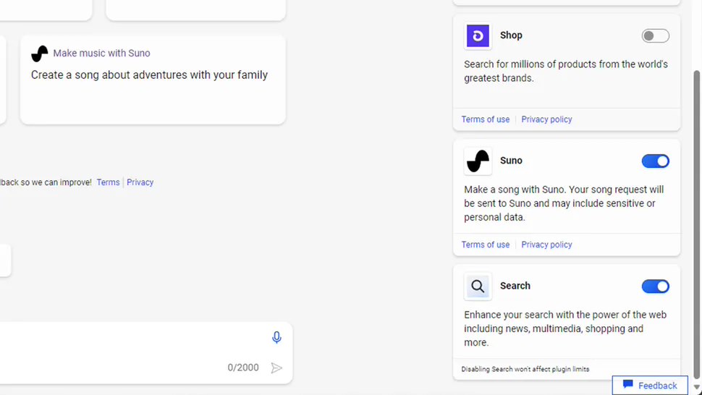Click the microphone voice input icon
This screenshot has width=702, height=395.
[x=276, y=338]
